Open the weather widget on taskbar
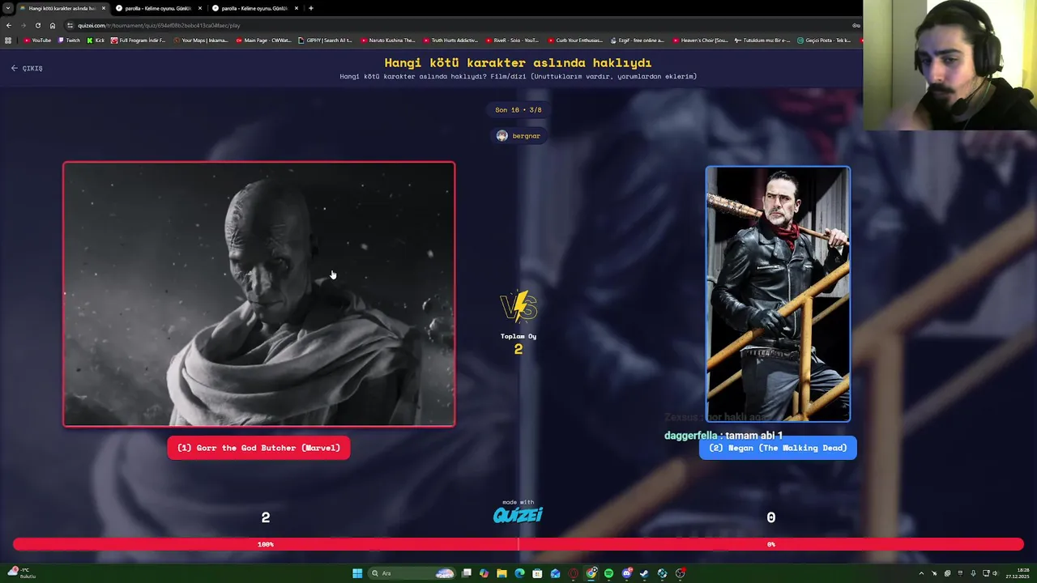Image resolution: width=1037 pixels, height=583 pixels. [x=20, y=573]
